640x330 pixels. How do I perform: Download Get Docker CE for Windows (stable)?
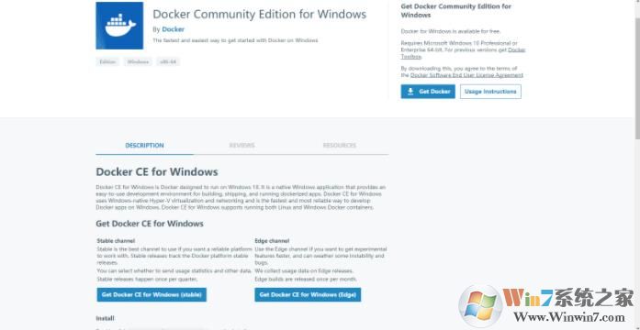152,294
